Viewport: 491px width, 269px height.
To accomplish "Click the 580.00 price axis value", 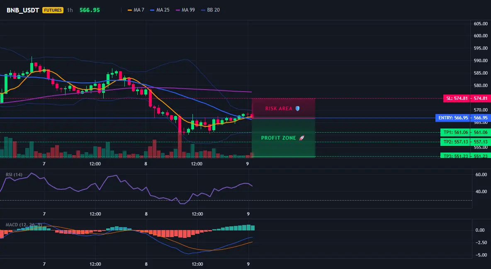I will [x=481, y=85].
